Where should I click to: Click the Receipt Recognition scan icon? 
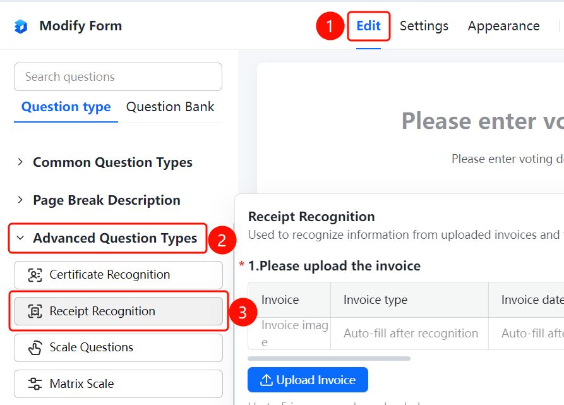(35, 311)
